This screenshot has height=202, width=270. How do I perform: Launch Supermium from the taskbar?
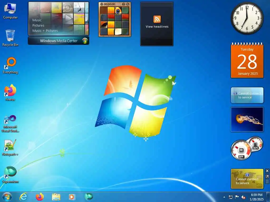[89, 197]
